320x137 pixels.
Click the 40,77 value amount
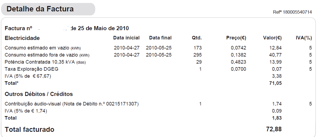tap(275, 55)
